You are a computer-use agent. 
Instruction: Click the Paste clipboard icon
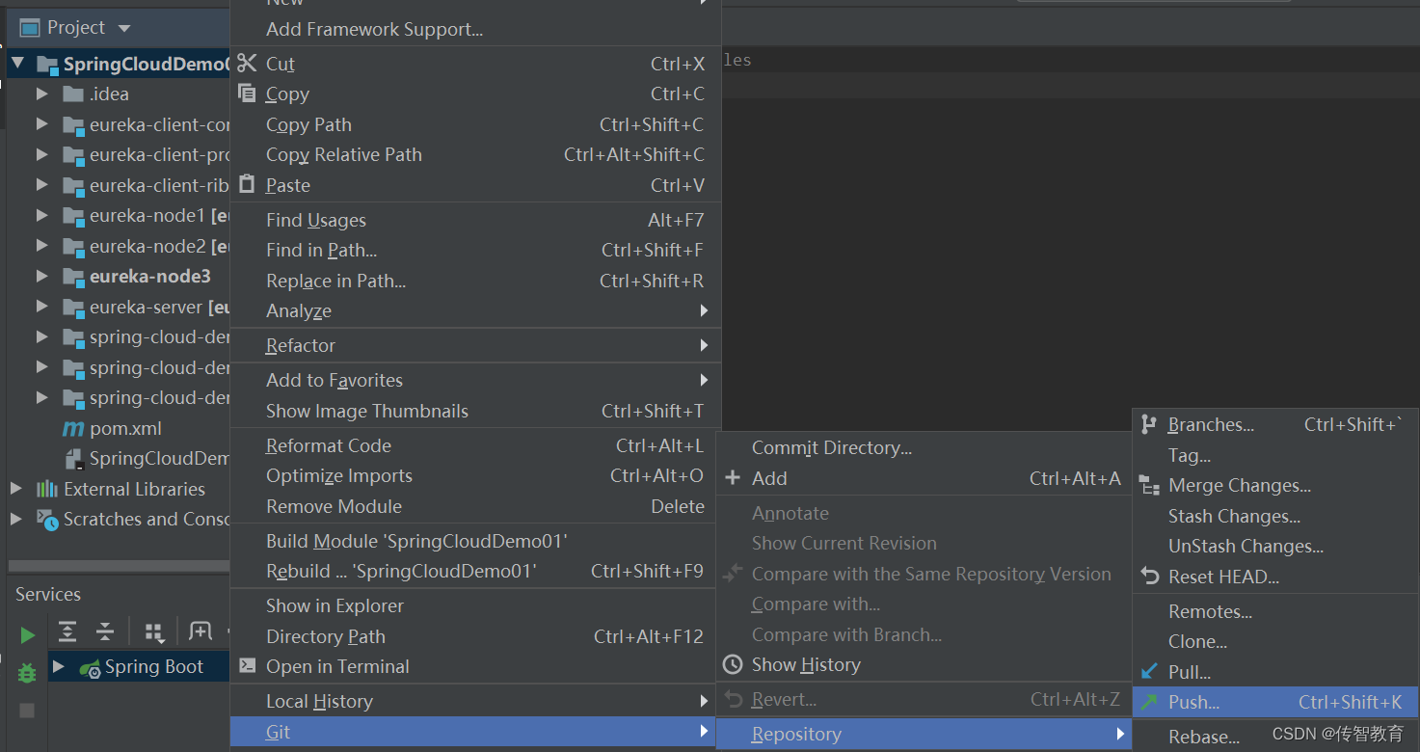click(x=248, y=184)
